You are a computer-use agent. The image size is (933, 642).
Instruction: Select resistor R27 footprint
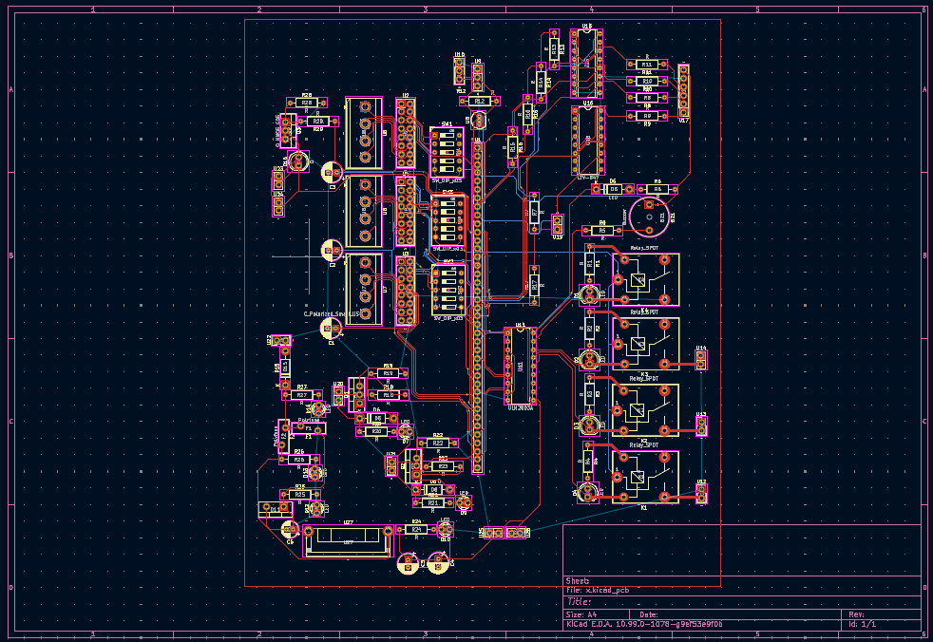pyautogui.click(x=302, y=395)
